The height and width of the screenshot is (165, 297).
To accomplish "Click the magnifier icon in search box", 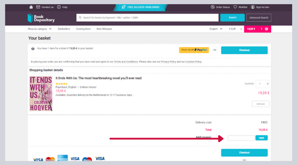I will tap(80, 18).
